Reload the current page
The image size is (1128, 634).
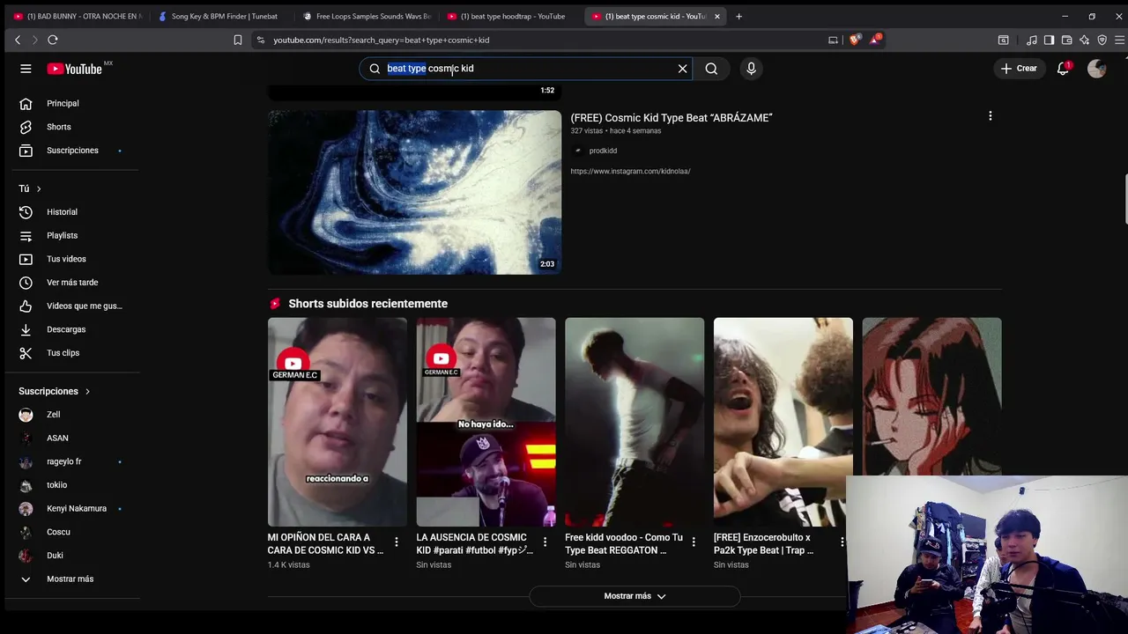coord(53,40)
